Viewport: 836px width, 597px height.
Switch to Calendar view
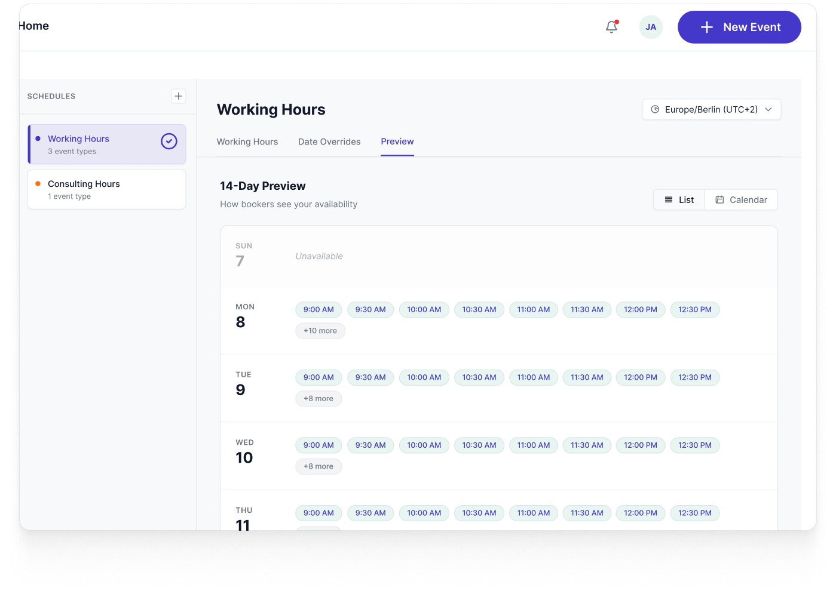click(741, 200)
